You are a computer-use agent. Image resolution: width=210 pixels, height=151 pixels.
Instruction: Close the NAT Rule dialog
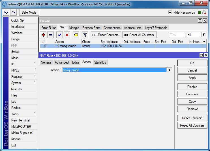[206, 55]
